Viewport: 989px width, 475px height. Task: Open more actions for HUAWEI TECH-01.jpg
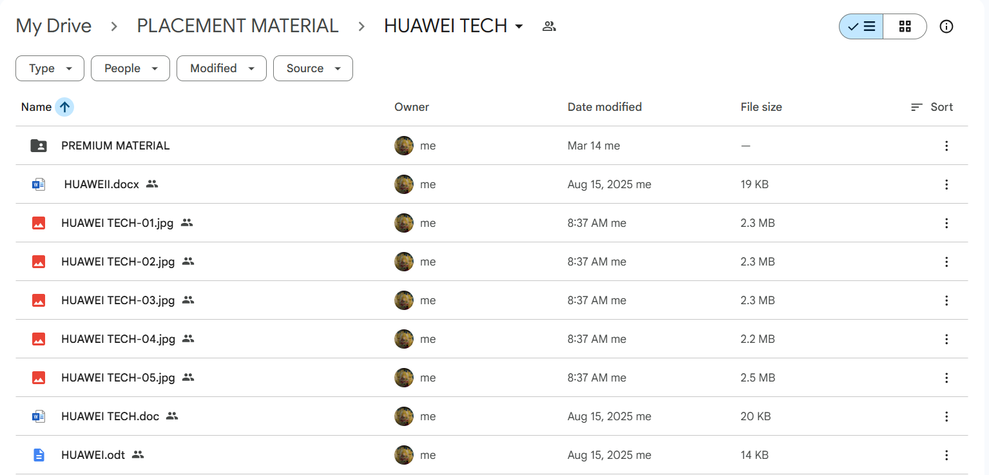(946, 223)
